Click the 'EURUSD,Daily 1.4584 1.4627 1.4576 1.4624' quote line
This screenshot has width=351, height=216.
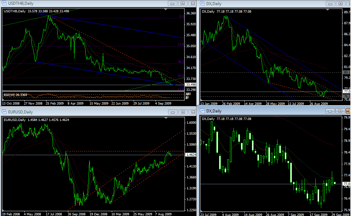click(x=36, y=120)
